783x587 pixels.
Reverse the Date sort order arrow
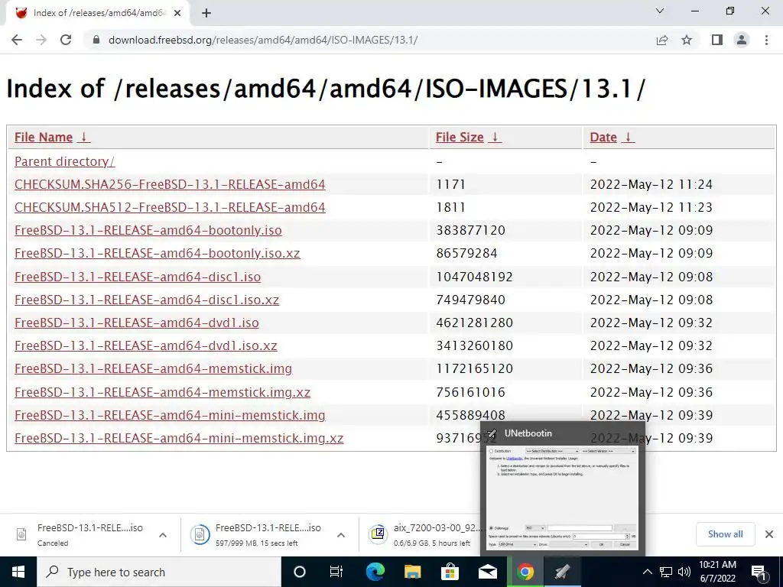pos(629,138)
